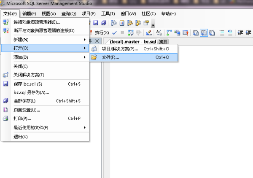Click the Uncomment Selected Lines icon
The height and width of the screenshot is (178, 253).
click(230, 33)
